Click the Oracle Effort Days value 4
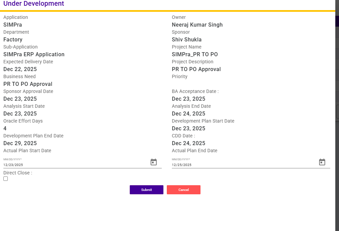 pos(5,128)
